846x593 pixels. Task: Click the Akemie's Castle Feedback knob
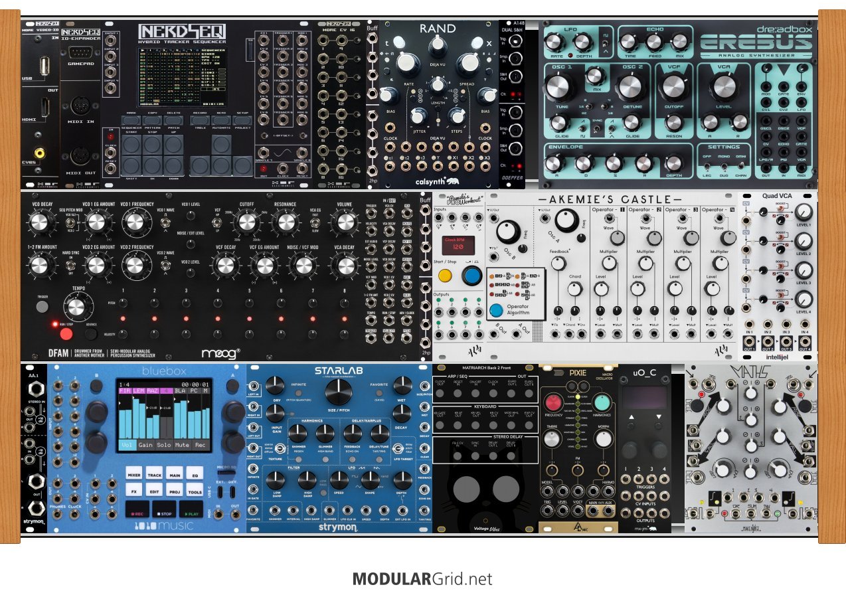click(x=560, y=264)
